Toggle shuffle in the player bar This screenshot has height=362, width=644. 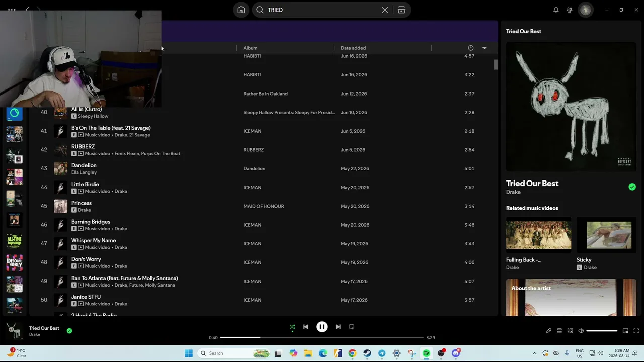click(x=292, y=327)
